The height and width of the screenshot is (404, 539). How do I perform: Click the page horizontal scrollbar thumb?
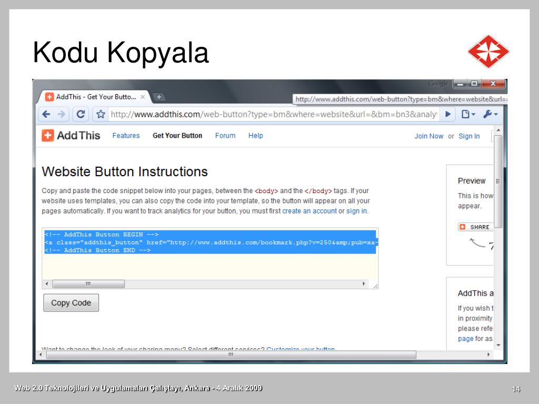click(231, 355)
